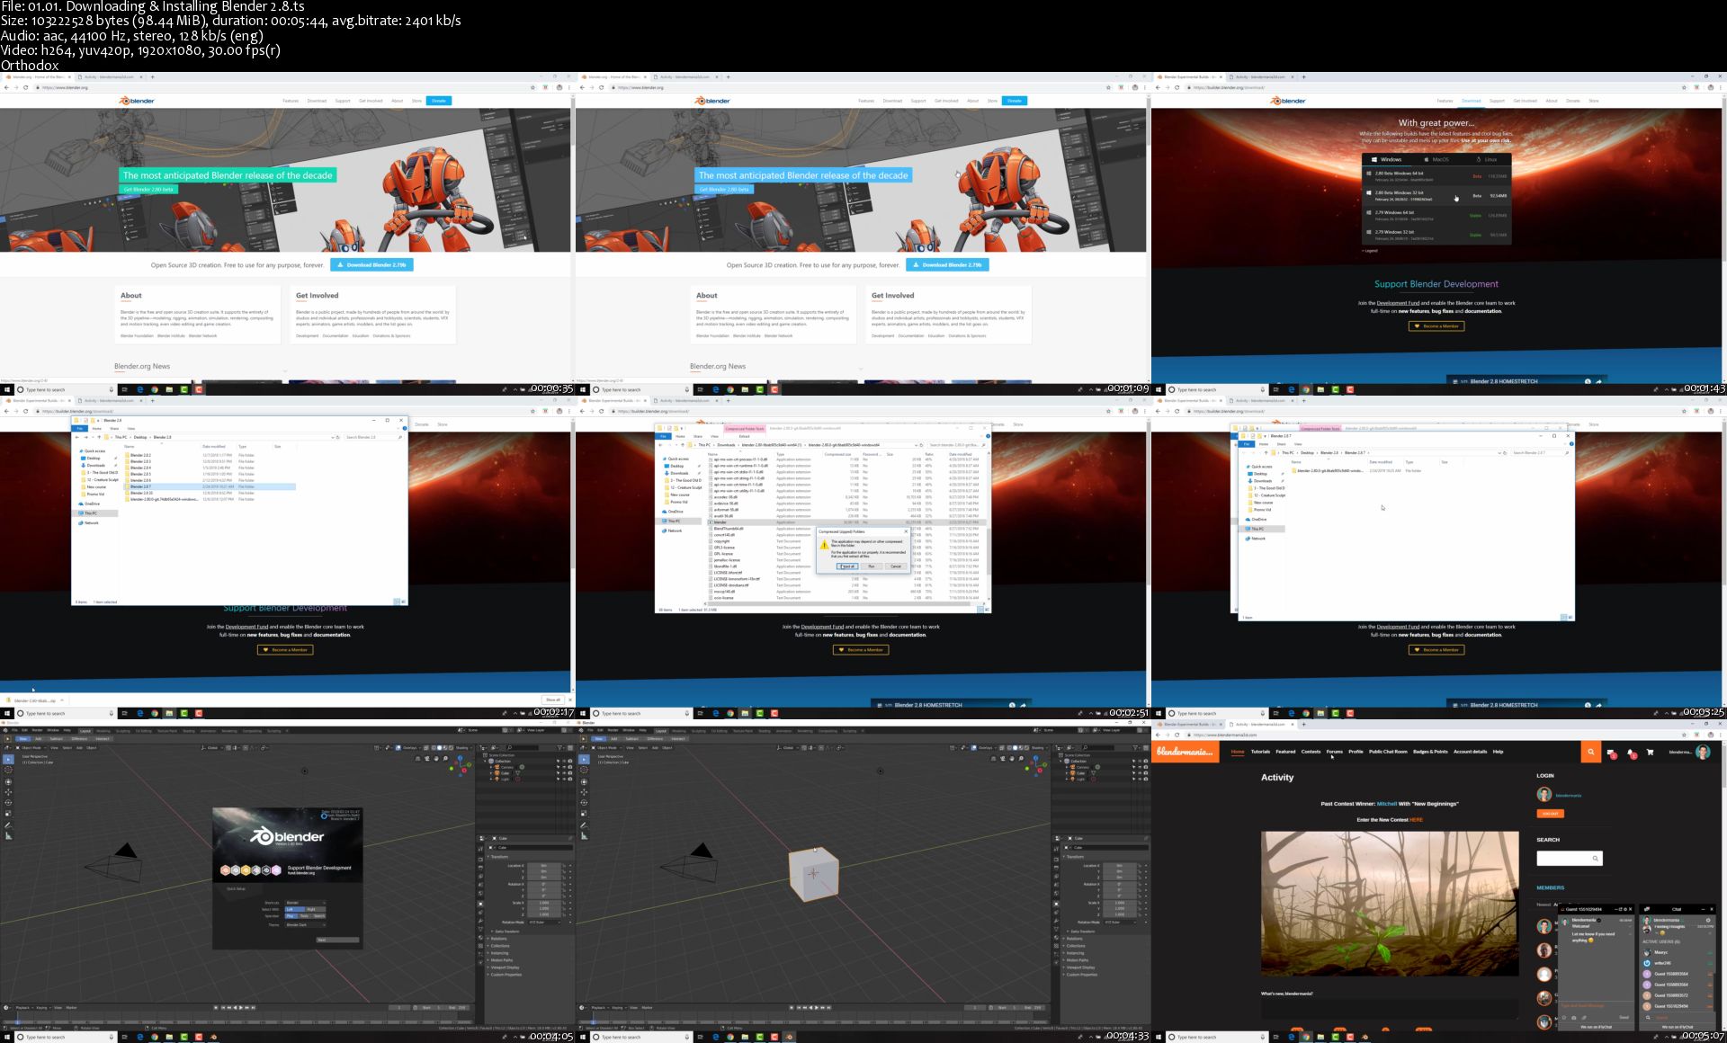Click the Blendermania sidebar search input field
Viewport: 1727px width, 1043px height.
[x=1564, y=858]
